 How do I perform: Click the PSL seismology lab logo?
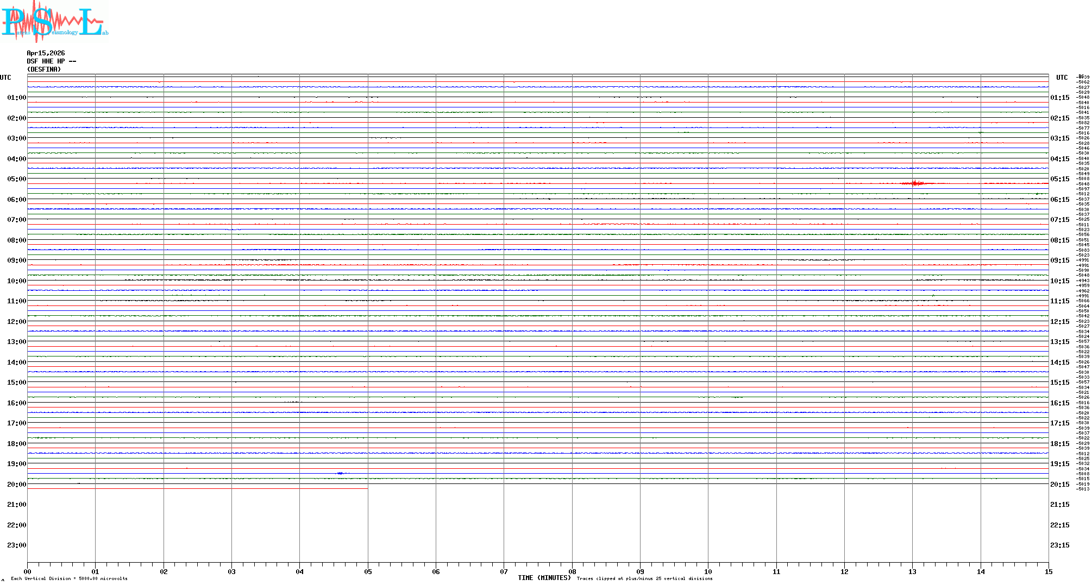point(54,22)
